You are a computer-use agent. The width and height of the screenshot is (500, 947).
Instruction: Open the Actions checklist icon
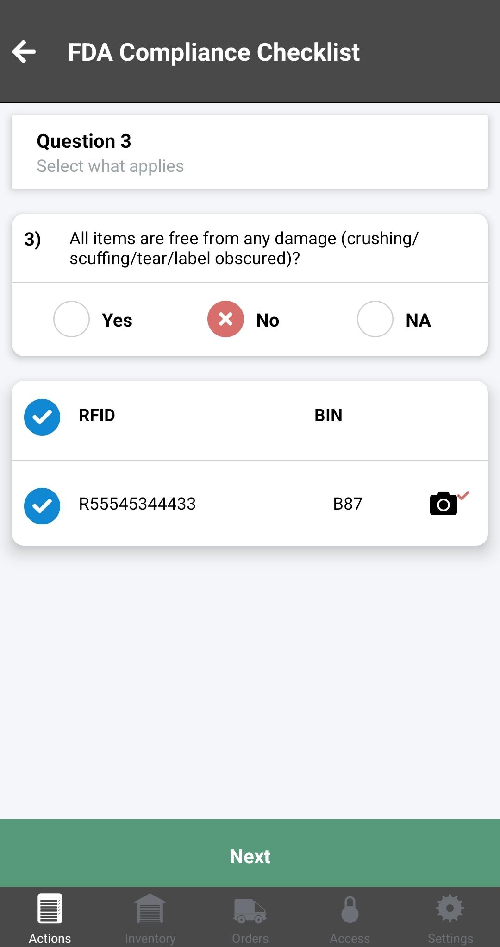tap(50, 908)
